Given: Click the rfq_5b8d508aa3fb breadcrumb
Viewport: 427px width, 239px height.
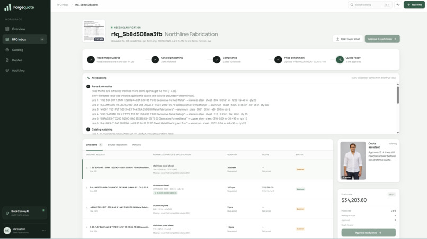Looking at the screenshot, I should 86,5.
